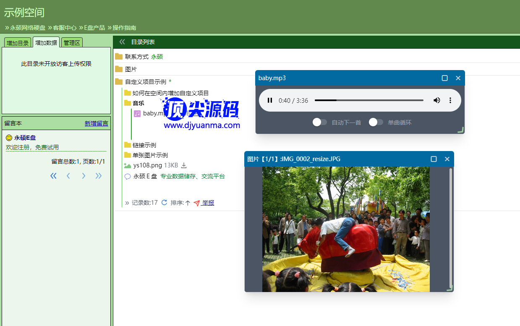The height and width of the screenshot is (326, 520).
Task: Maximize the baby.mp3 player window
Action: (x=445, y=78)
